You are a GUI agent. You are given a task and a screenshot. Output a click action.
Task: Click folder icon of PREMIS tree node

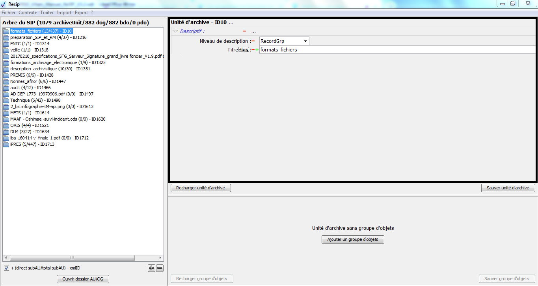pos(6,75)
